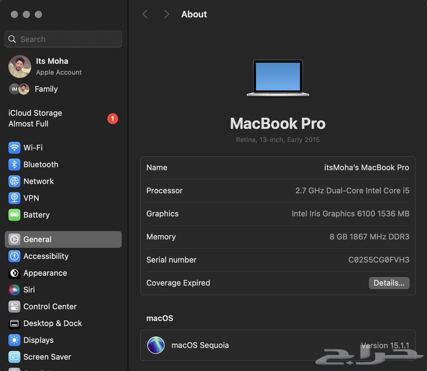Select the Bluetooth icon in sidebar
Image resolution: width=427 pixels, height=371 pixels.
tap(14, 165)
